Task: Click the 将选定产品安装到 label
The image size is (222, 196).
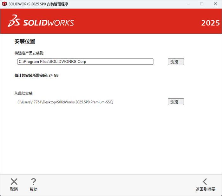Action: (x=29, y=53)
